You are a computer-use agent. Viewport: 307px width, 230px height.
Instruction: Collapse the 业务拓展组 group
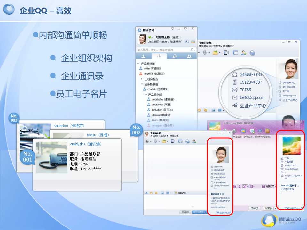point(142,84)
